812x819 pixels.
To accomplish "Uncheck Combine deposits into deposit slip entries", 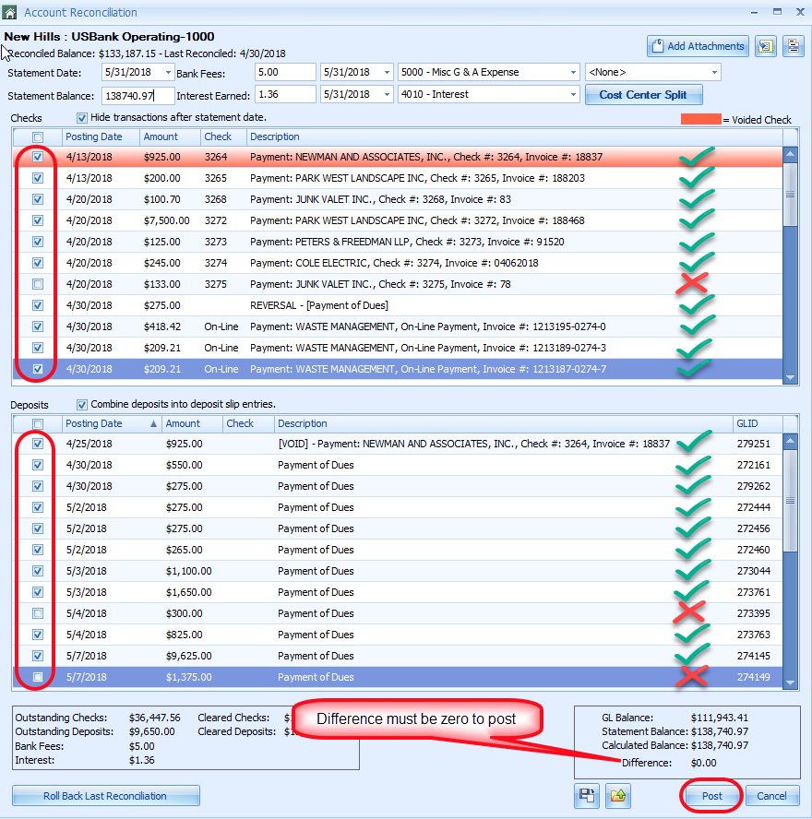I will (82, 405).
